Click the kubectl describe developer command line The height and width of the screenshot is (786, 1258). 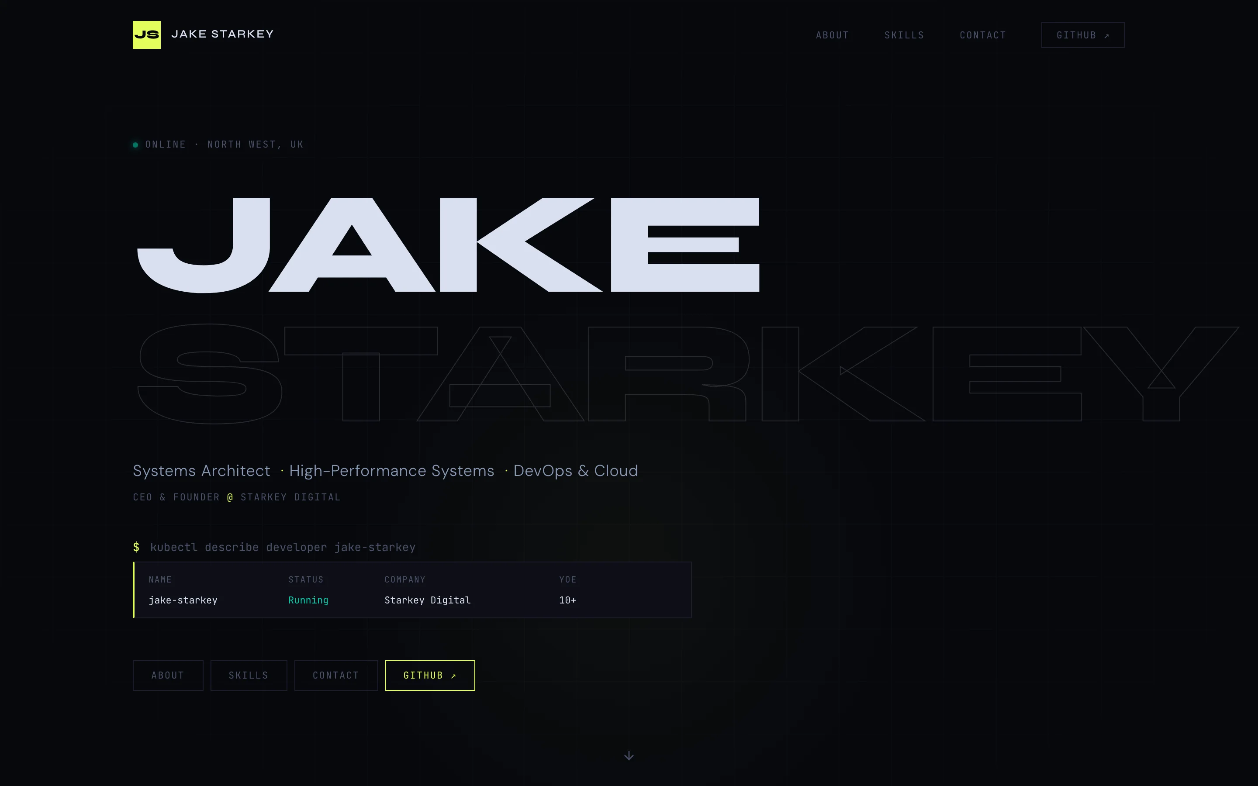coord(283,547)
